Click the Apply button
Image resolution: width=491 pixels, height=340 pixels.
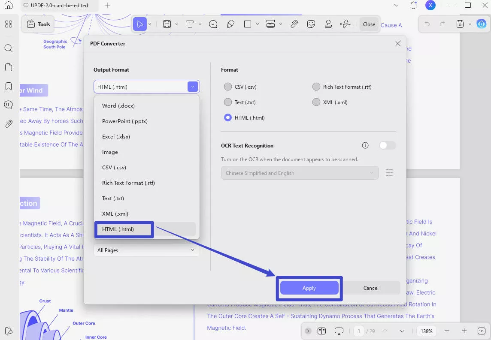pyautogui.click(x=309, y=288)
